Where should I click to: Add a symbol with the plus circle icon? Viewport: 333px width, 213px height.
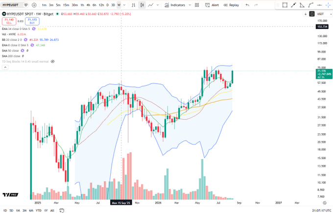(x=34, y=5)
